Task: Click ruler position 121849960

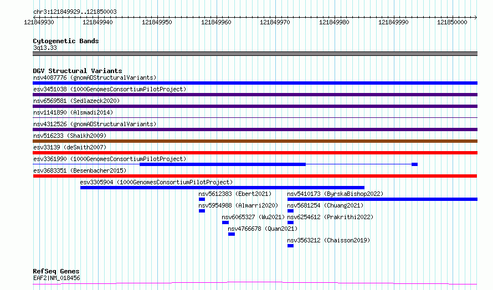Action: (x=216, y=22)
